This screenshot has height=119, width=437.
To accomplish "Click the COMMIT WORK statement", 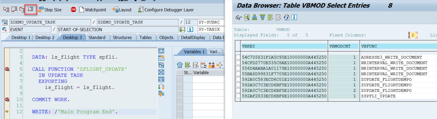I will pos(51,99).
